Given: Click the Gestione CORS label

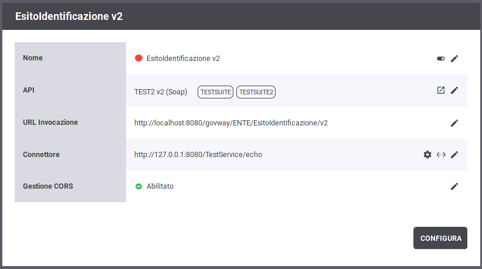Looking at the screenshot, I should click(48, 186).
